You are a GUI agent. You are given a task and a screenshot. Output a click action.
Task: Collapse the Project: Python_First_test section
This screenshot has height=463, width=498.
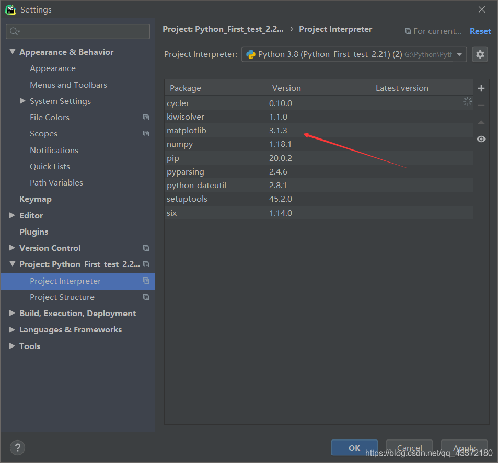pos(13,263)
